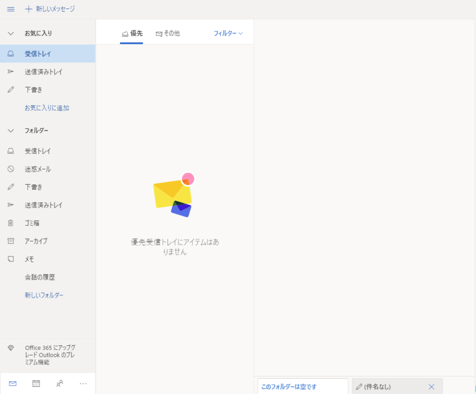Open the メモ notes folder

[29, 259]
